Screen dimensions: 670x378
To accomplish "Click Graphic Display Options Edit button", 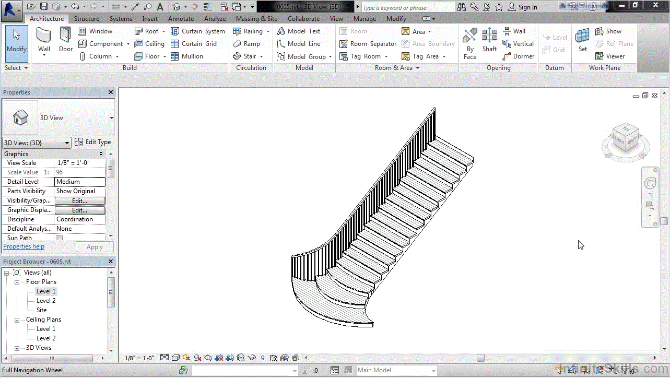I will pyautogui.click(x=79, y=210).
